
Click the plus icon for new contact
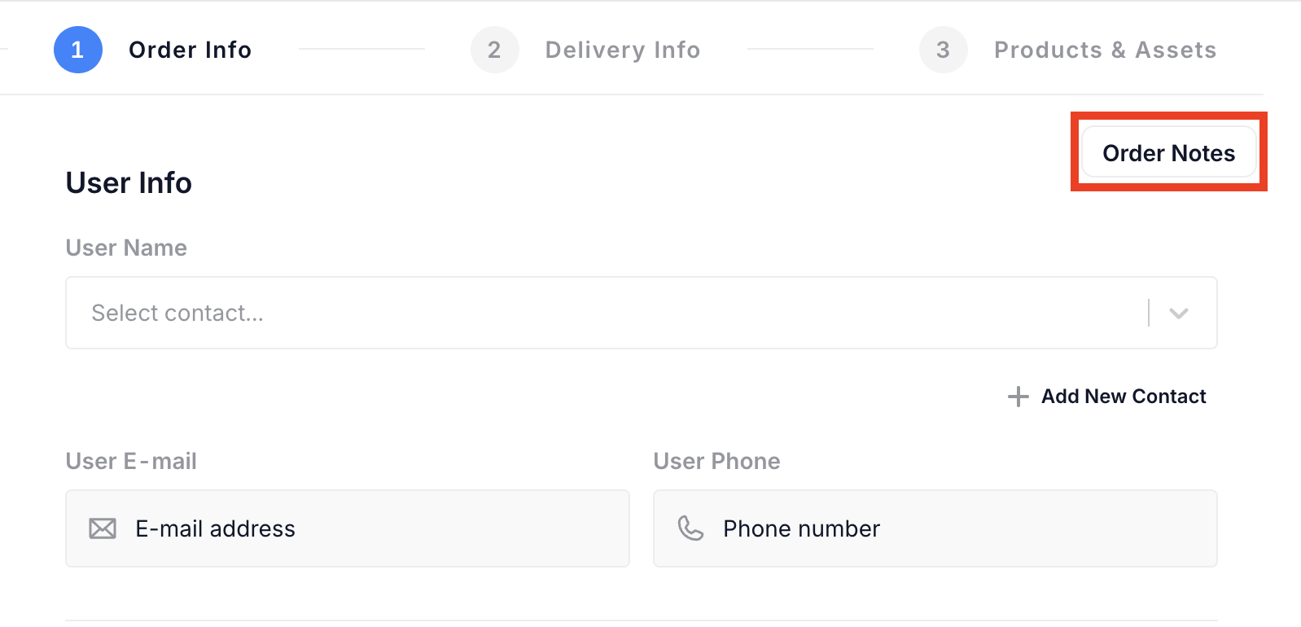[1018, 397]
